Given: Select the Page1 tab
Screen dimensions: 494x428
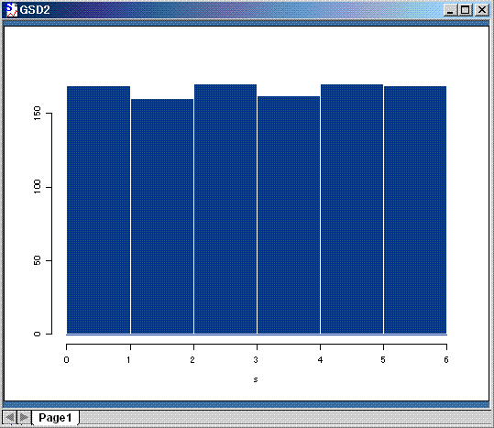Looking at the screenshot, I should coord(55,418).
